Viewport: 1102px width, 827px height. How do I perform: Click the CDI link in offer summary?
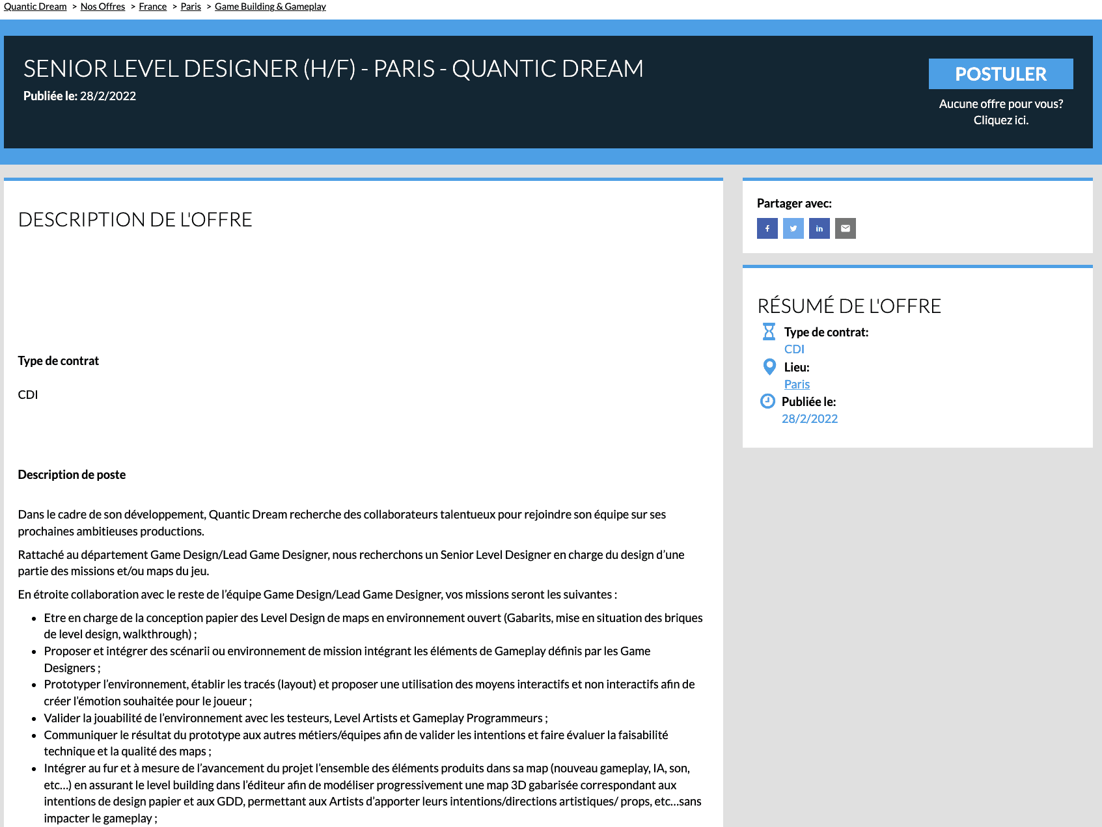tap(794, 349)
